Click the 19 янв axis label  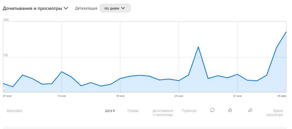tap(120, 96)
